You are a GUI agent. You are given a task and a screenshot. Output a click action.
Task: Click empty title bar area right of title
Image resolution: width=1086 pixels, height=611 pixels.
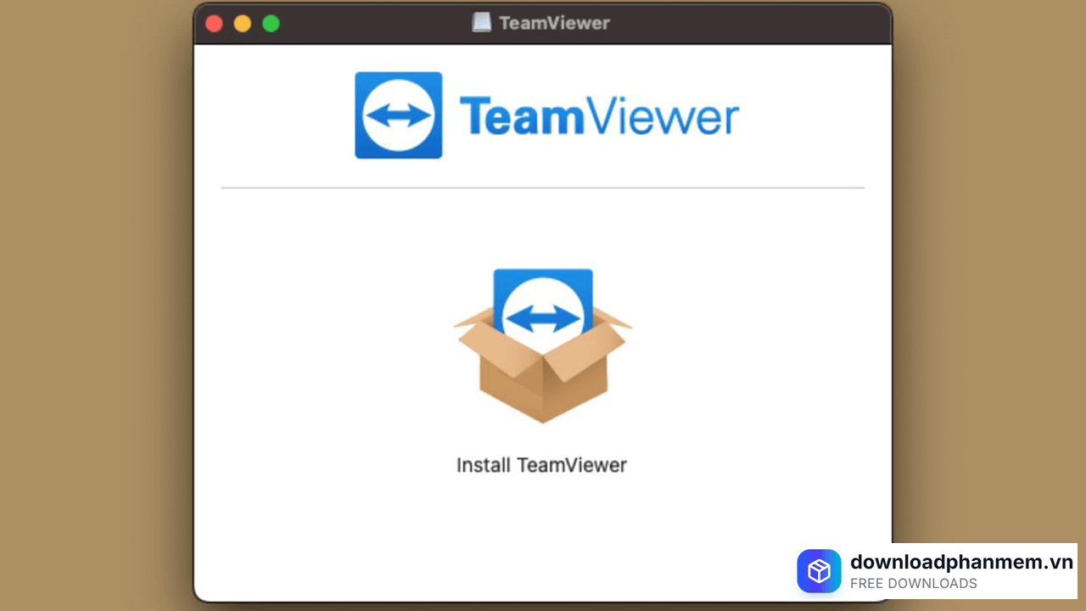pyautogui.click(x=747, y=23)
